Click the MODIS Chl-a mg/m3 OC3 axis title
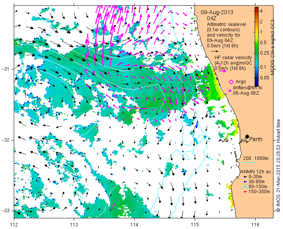This screenshot has width=283, height=229. [273, 47]
